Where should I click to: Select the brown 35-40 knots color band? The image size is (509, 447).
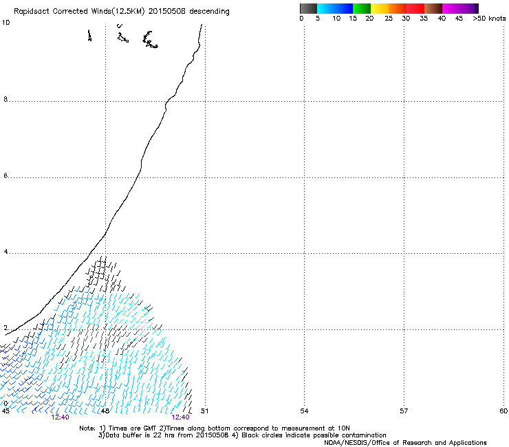(x=433, y=8)
